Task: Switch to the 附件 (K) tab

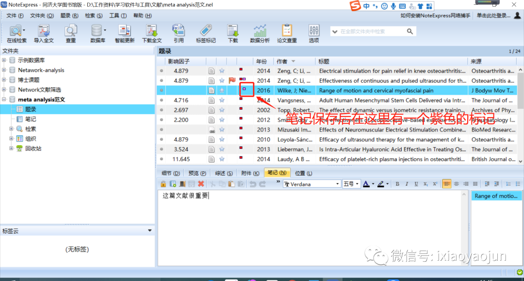Action: (x=250, y=173)
